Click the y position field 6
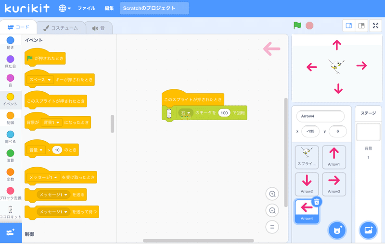385x244 pixels. point(338,131)
